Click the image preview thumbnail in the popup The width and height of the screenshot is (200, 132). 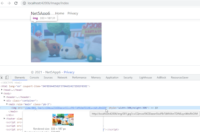click(63, 120)
